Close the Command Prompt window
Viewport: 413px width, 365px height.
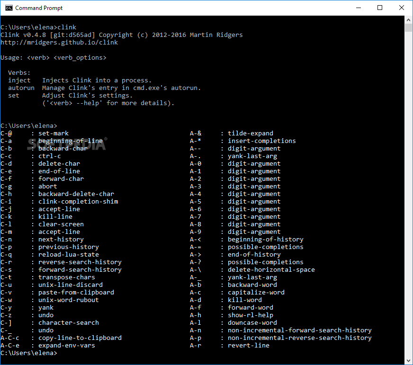[x=402, y=8]
